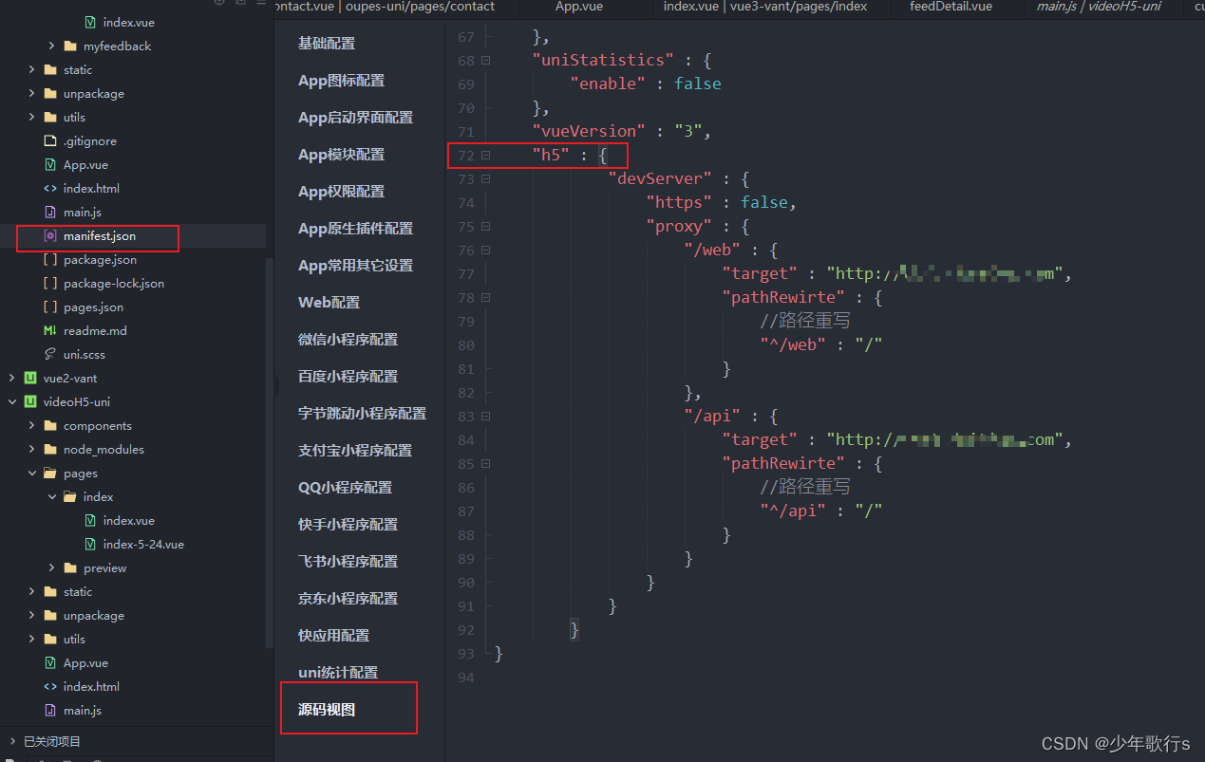
Task: Collapse the videoH5-uni project chevron
Action: pyautogui.click(x=11, y=401)
